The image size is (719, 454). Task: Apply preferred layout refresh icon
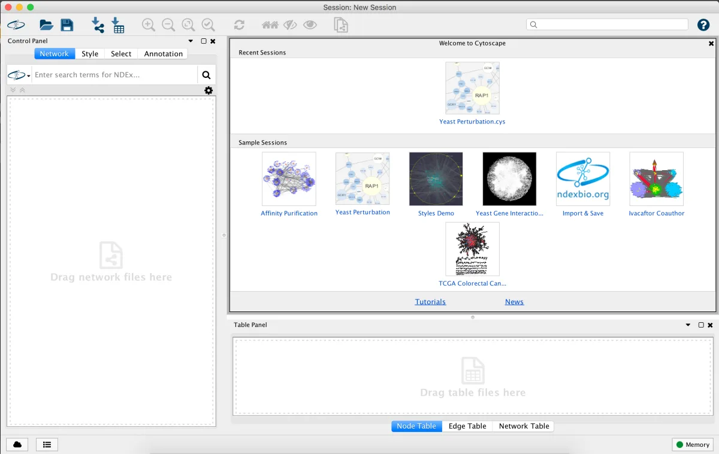[239, 25]
